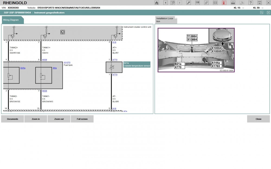271x169 pixels.
Task: Click the installation location car image
Action: 196,50
